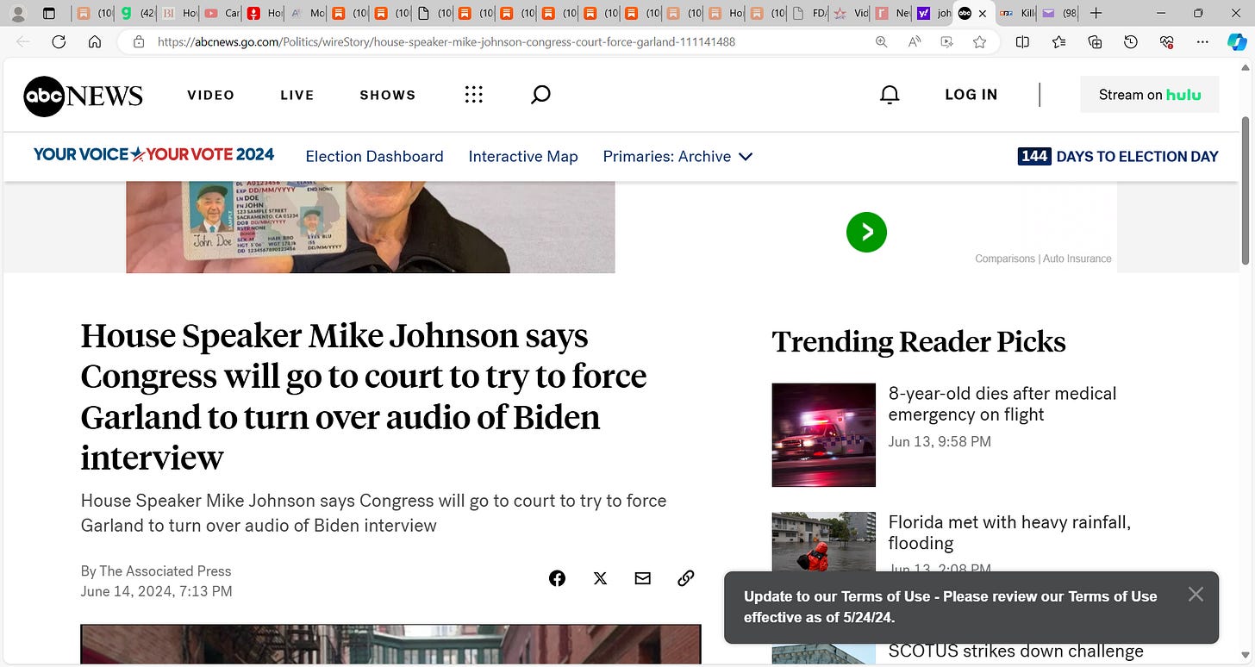Refresh the page
Viewport: 1255px width, 667px height.
pos(59,41)
